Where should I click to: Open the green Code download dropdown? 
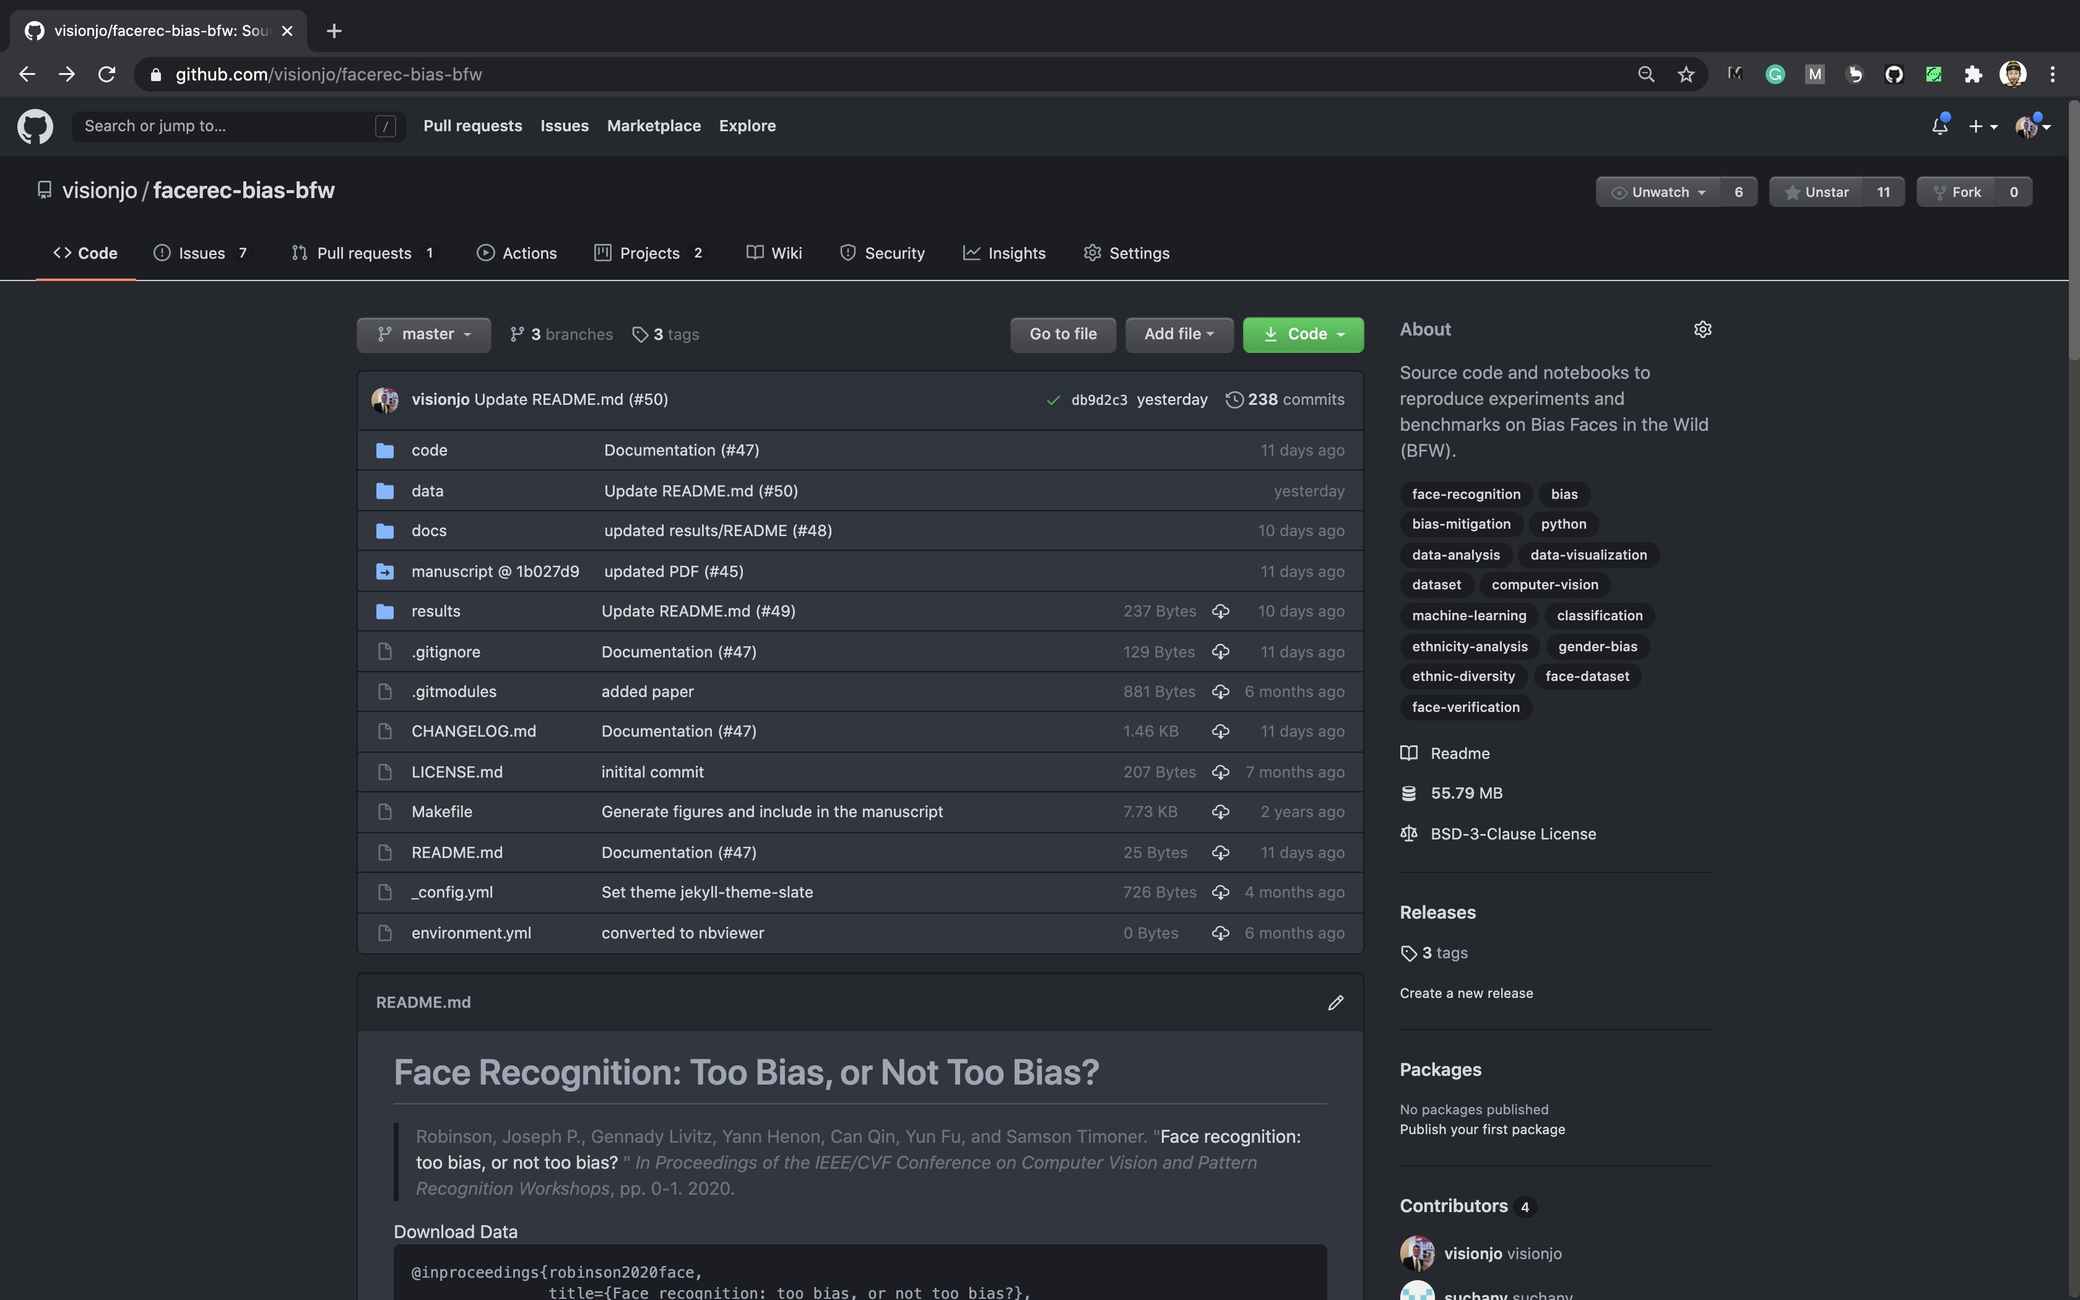point(1303,334)
